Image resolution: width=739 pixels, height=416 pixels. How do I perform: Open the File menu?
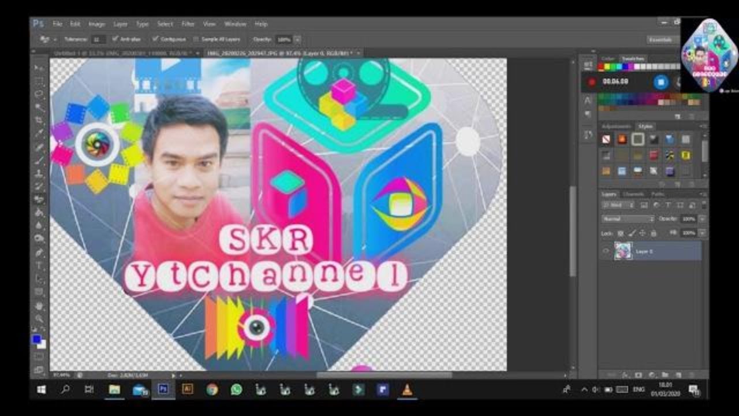57,24
